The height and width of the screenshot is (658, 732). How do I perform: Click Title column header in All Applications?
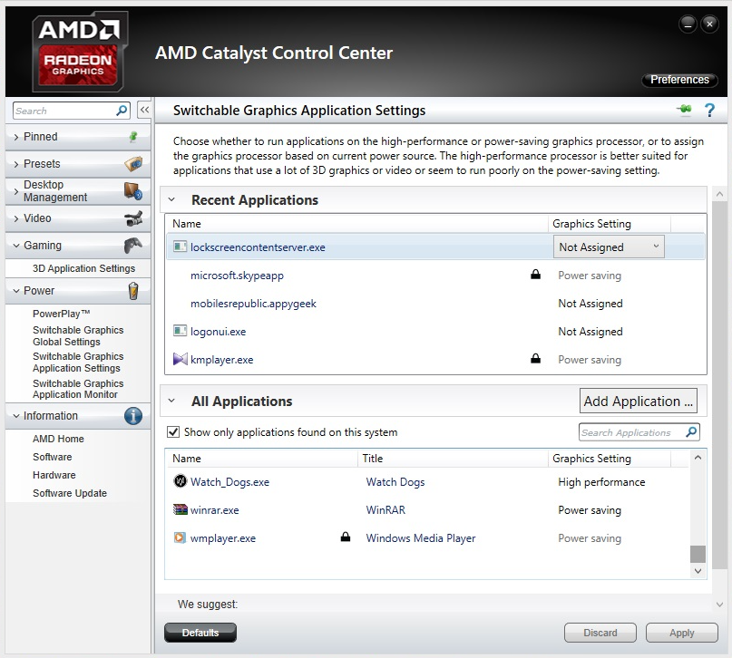[x=453, y=459]
